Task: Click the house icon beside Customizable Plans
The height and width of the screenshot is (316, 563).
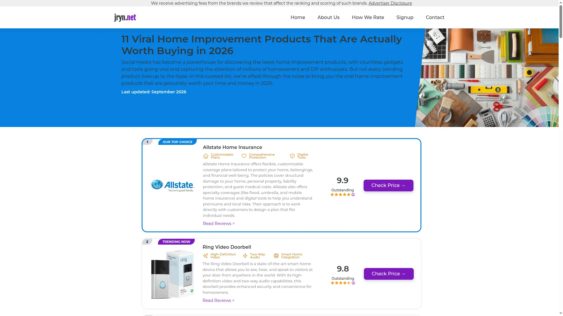Action: click(x=206, y=156)
